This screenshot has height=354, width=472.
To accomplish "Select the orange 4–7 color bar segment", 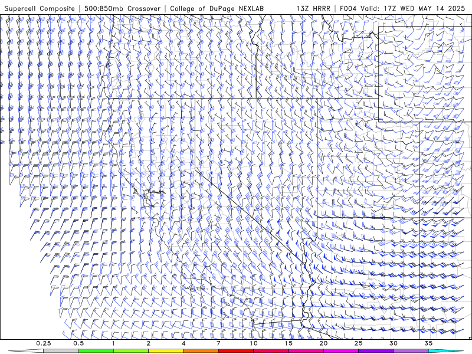I will tap(201, 351).
